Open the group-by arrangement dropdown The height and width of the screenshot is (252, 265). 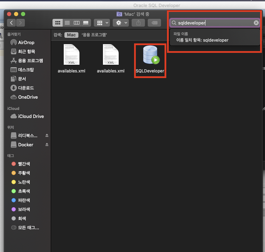[102, 23]
